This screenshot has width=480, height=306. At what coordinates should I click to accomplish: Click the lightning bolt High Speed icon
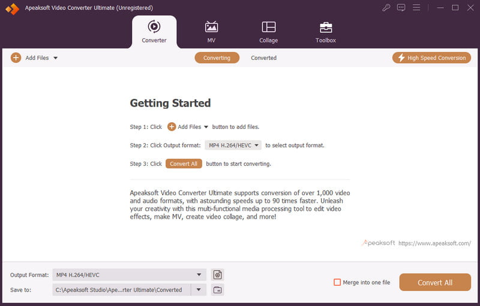400,58
